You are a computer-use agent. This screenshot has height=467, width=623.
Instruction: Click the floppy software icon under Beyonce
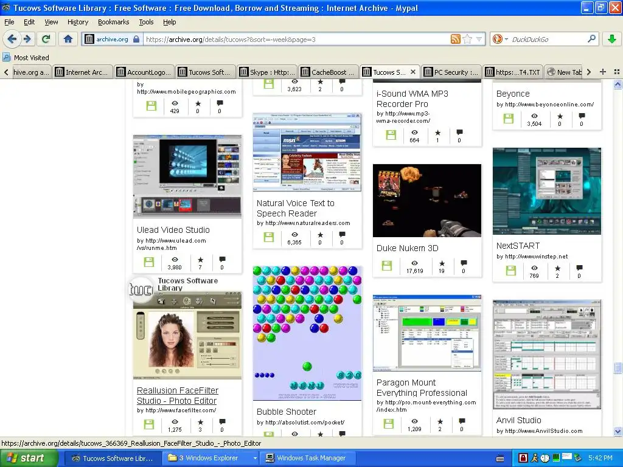tap(509, 119)
